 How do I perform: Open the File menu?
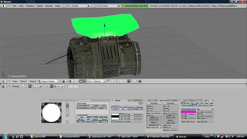(14, 6)
